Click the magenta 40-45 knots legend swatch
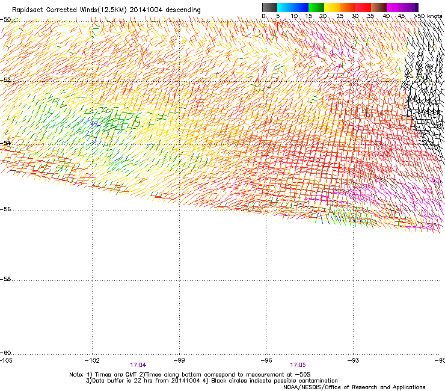Screen dimensions: 445x391 pos(394,7)
